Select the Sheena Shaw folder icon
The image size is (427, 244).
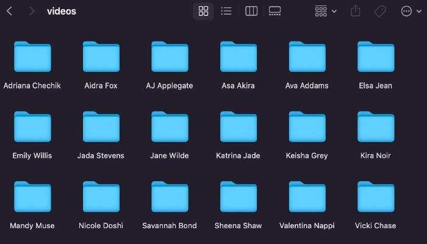click(239, 196)
